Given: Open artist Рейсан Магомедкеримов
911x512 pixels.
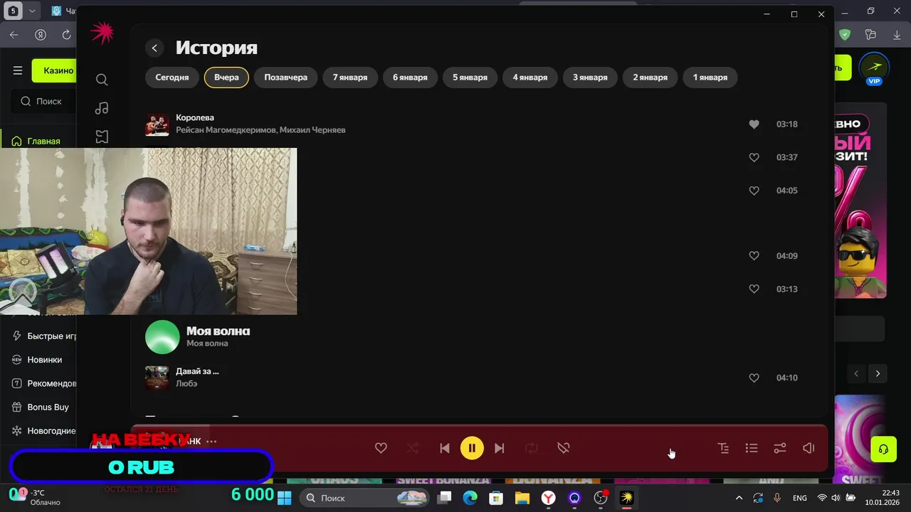Looking at the screenshot, I should pyautogui.click(x=225, y=130).
